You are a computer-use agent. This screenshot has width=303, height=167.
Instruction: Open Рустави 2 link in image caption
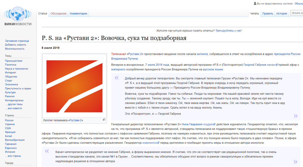tap(75, 120)
